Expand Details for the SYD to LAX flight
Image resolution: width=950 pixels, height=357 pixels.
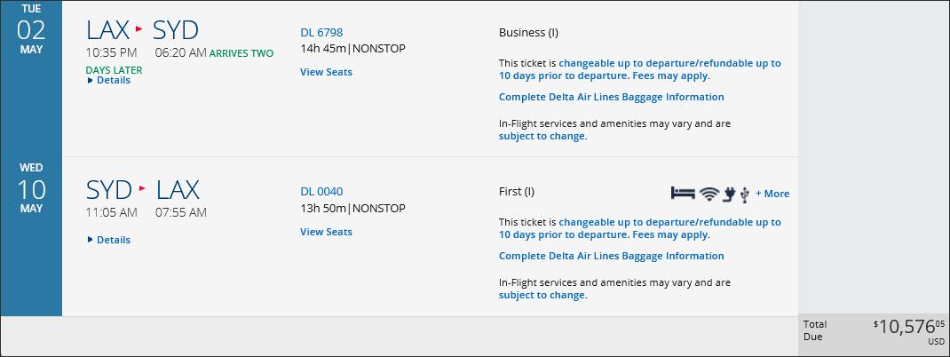click(109, 240)
